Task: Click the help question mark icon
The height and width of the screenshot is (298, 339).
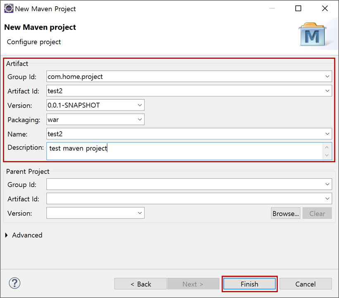Action: point(14,283)
